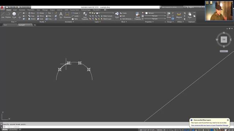The width and height of the screenshot is (234, 131).
Task: Click Make Current layer button
Action: pos(106,16)
